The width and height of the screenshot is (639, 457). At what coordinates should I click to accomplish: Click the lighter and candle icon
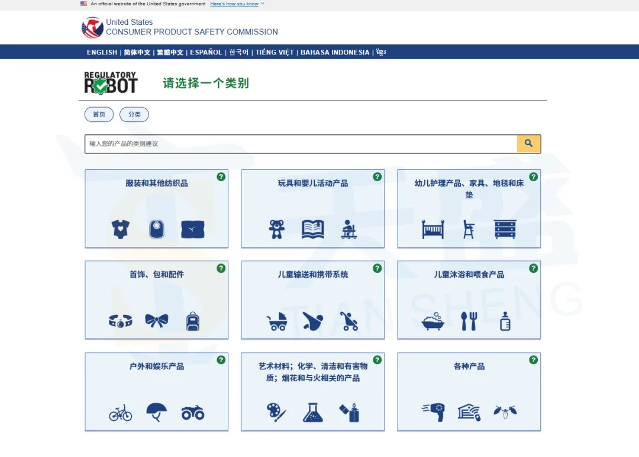click(x=349, y=413)
